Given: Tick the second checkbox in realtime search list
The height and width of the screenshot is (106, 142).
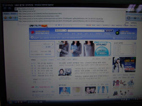Looking at the screenshot, I should click(115, 48).
